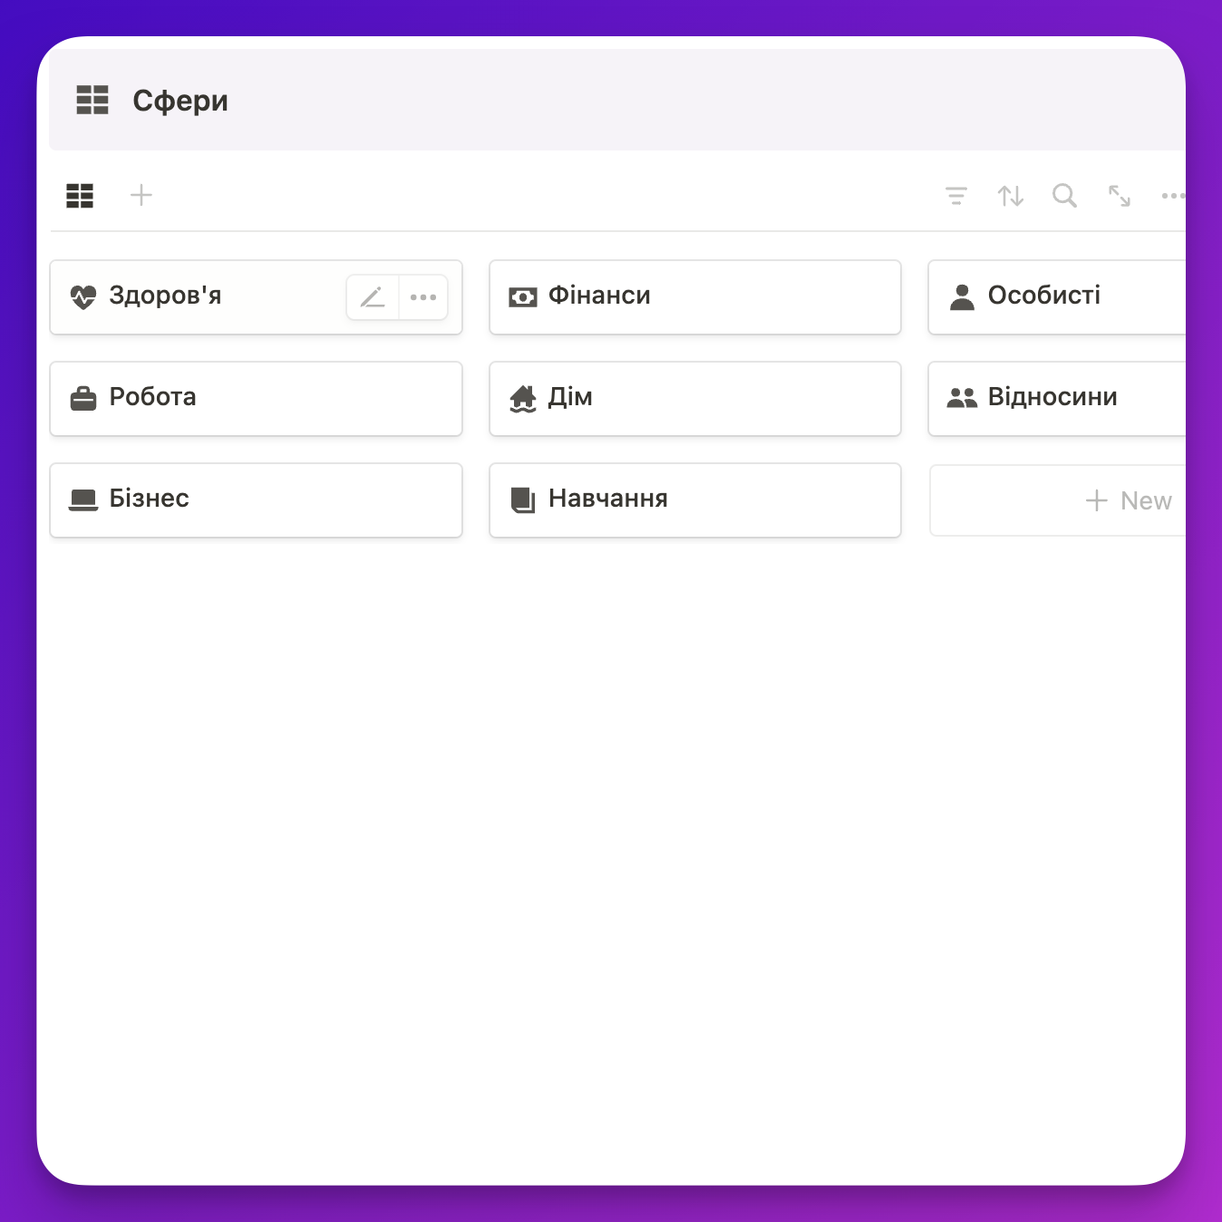Viewport: 1222px width, 1222px height.
Task: Click the expand full-page arrows icon
Action: (x=1120, y=196)
